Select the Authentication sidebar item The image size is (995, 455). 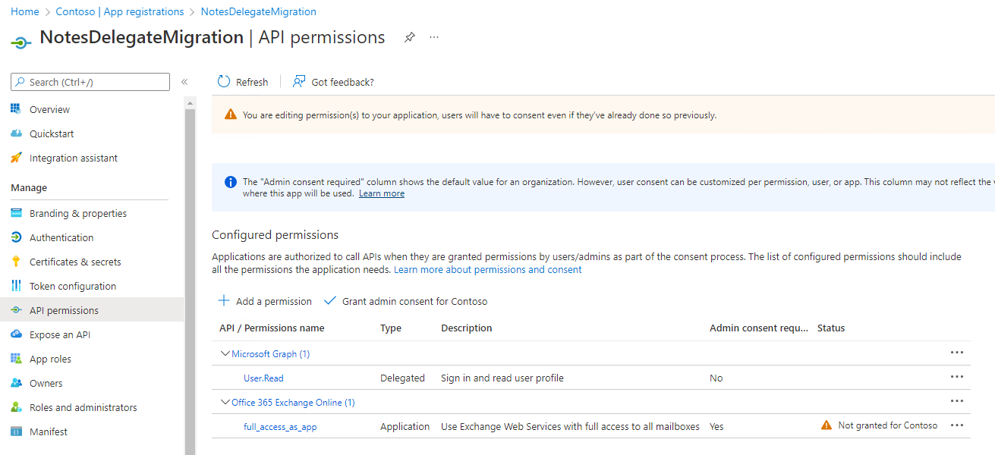tap(58, 237)
